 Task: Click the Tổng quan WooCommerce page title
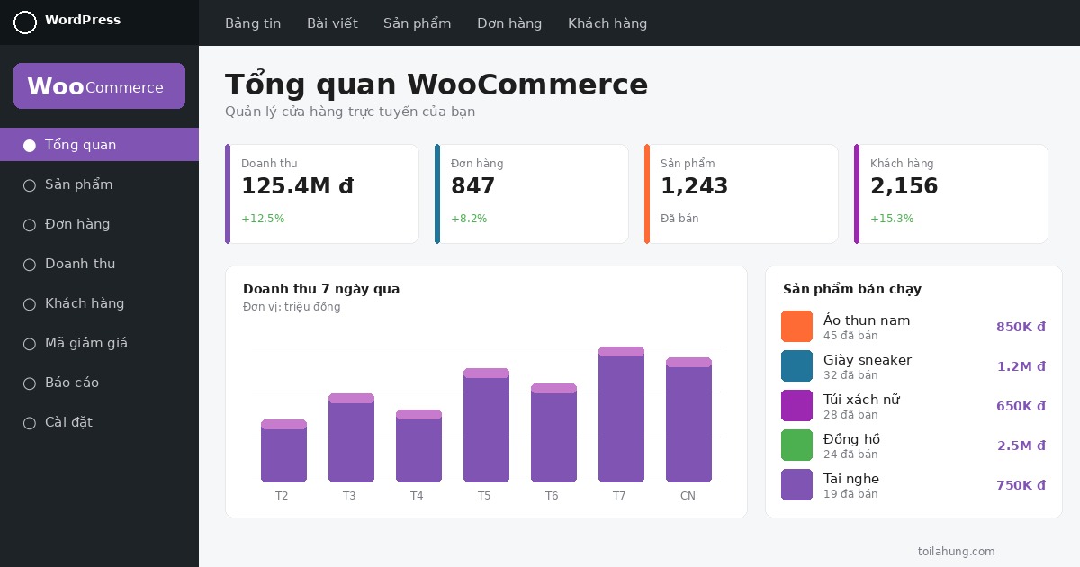point(436,85)
